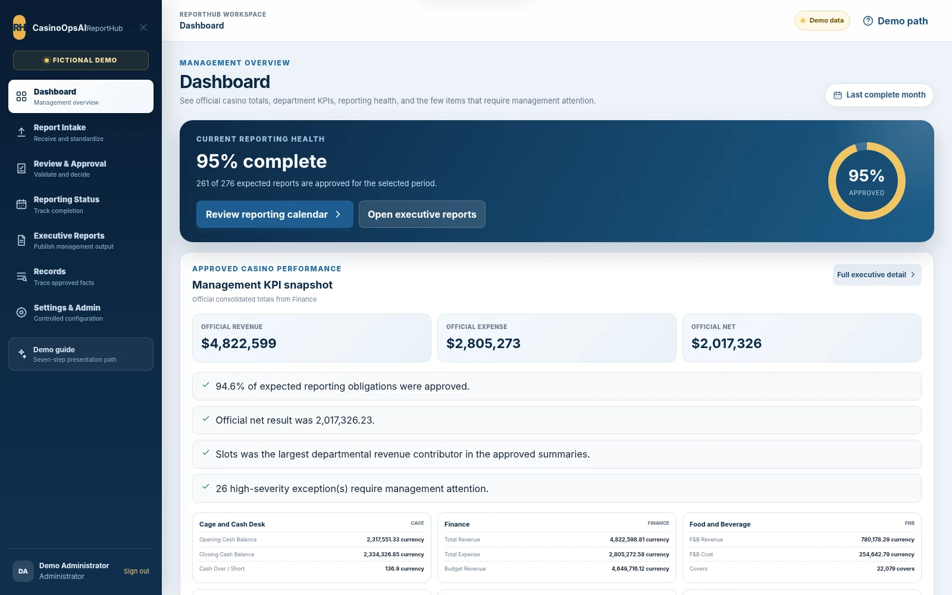The width and height of the screenshot is (952, 595).
Task: Click the 95% complete heading
Action: coord(262,161)
